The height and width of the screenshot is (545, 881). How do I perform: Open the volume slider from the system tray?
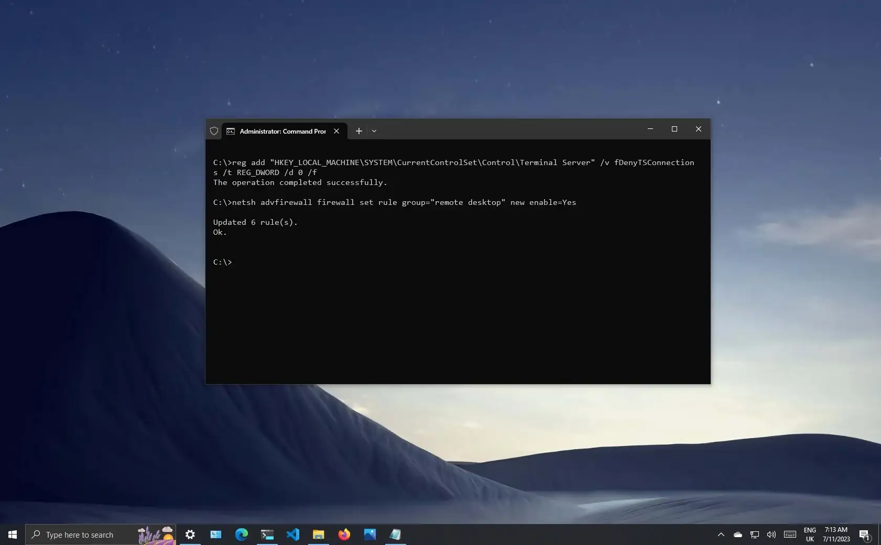coord(771,535)
